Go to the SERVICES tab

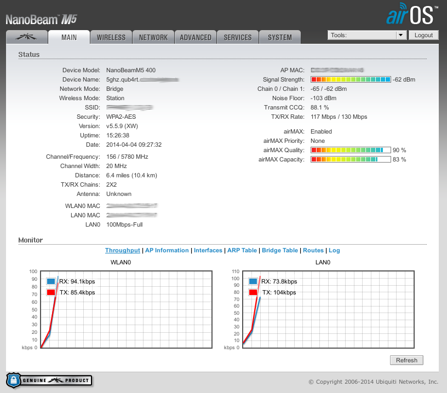[x=238, y=37]
